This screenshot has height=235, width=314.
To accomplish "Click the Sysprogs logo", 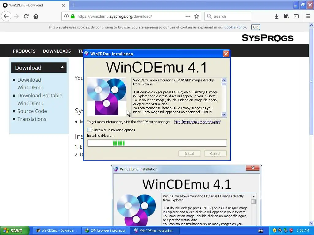I will [x=267, y=38].
